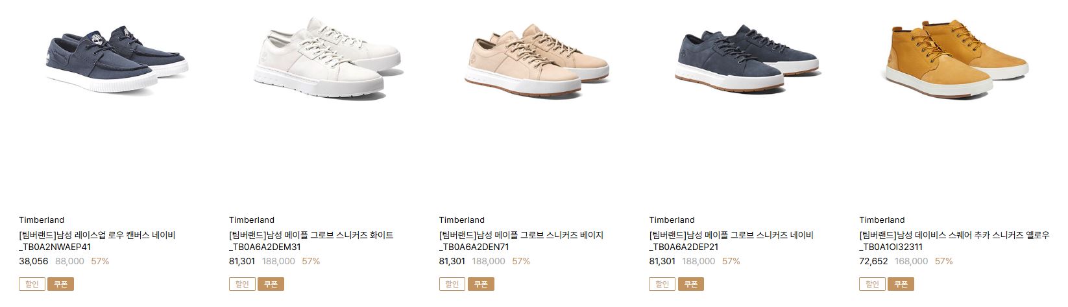Click the product title ending in TB0A6A2DEM31
The image size is (1068, 307).
tap(311, 241)
